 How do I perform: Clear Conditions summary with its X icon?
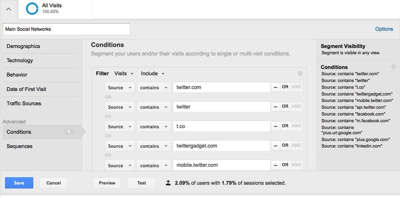coord(393,67)
